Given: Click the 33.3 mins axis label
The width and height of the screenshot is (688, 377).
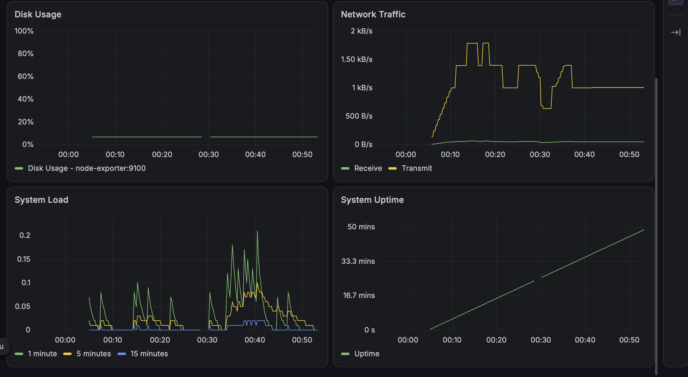Looking at the screenshot, I should coord(358,261).
